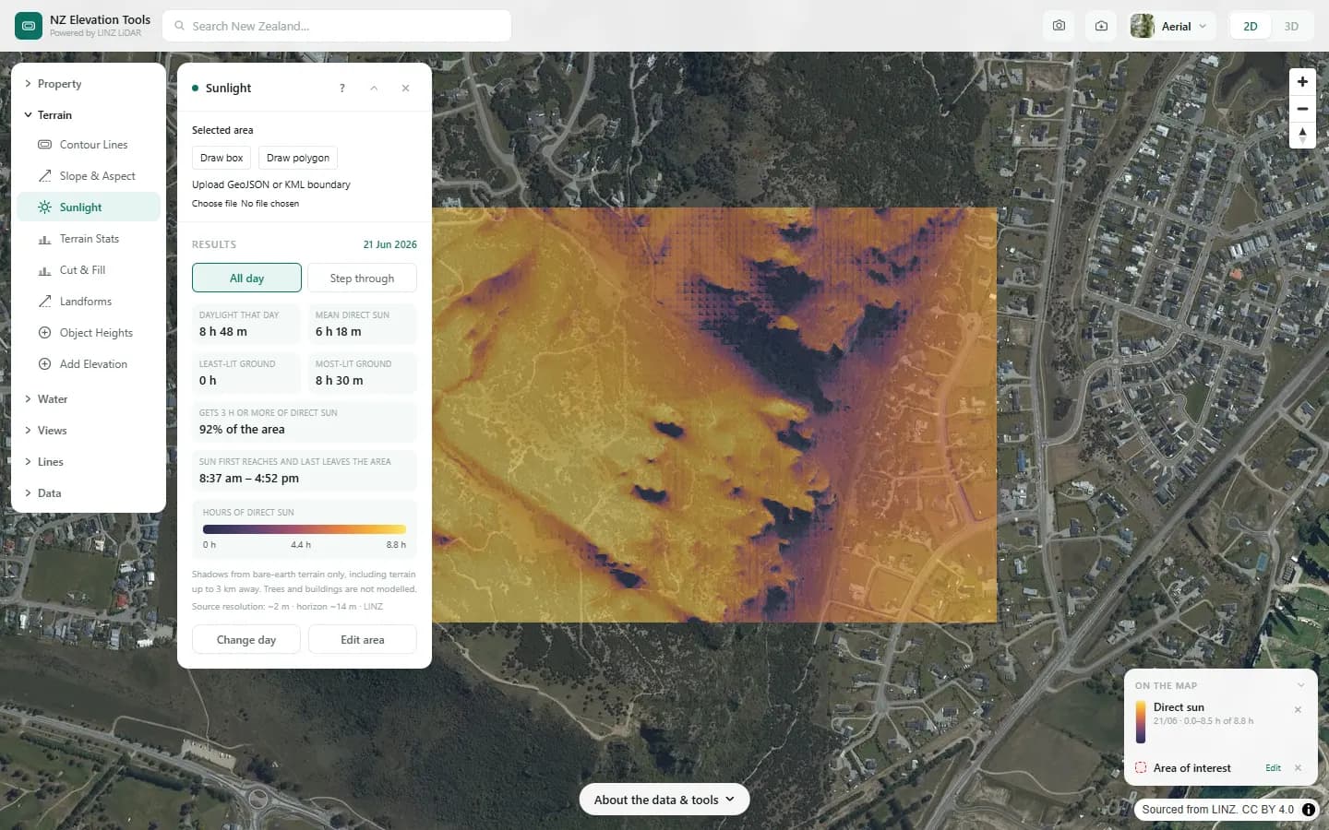This screenshot has width=1329, height=830.
Task: Click the Change day button
Action: point(246,639)
